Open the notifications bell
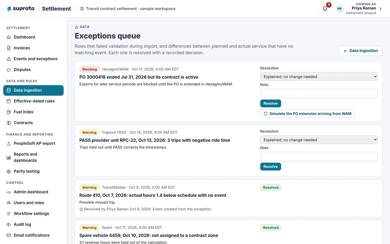 tap(325, 9)
